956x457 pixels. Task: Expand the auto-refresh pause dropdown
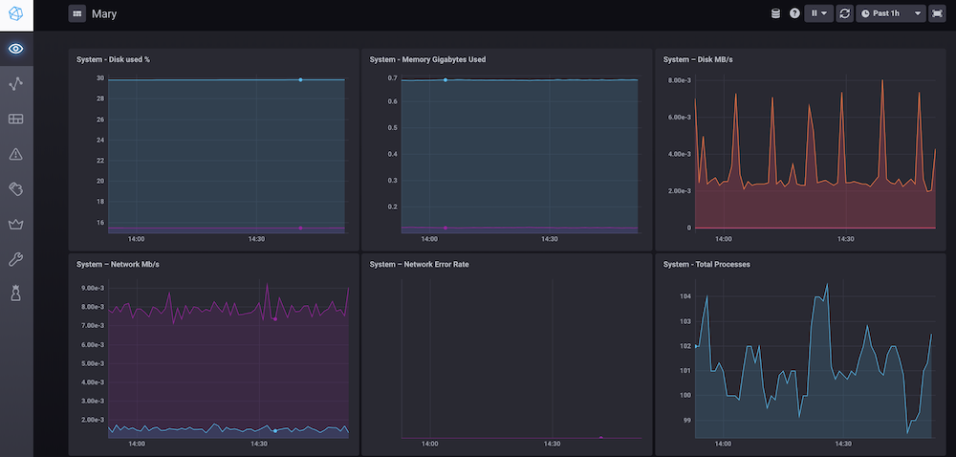[x=820, y=13]
